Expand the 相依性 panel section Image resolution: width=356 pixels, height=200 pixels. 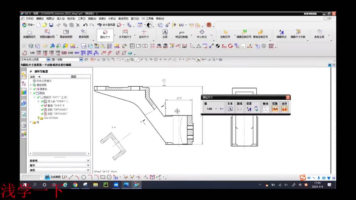(x=88, y=161)
